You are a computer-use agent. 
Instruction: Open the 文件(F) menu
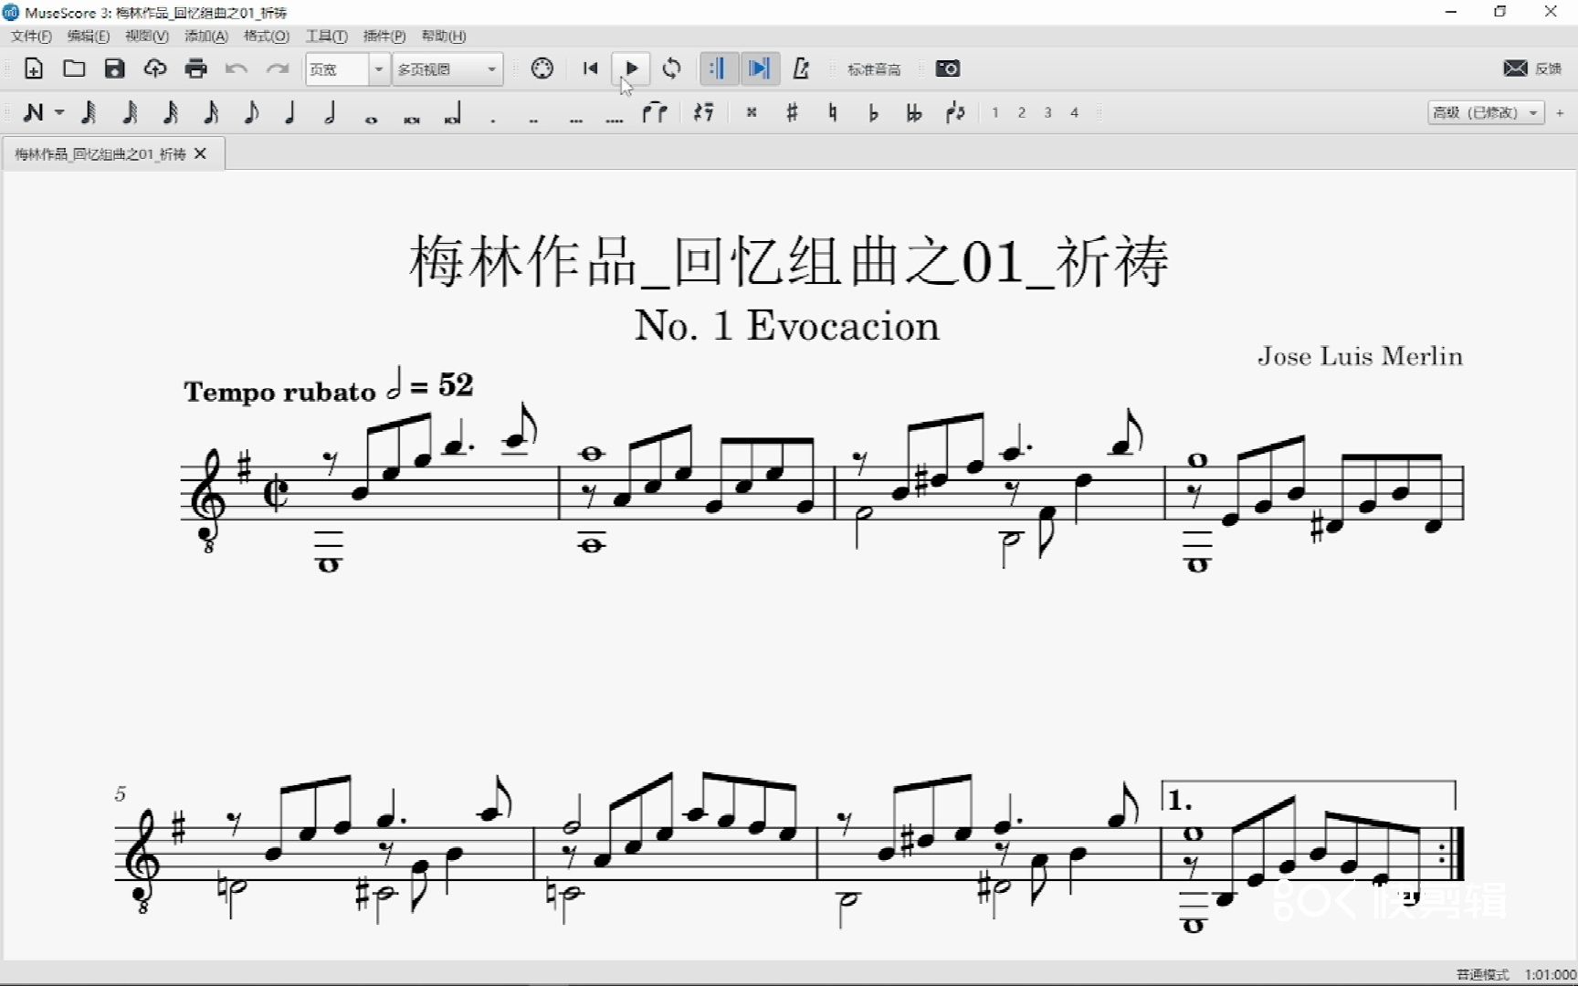31,36
